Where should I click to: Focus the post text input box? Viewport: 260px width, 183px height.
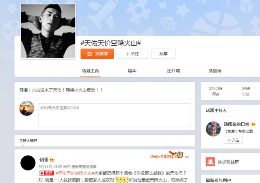point(114,115)
